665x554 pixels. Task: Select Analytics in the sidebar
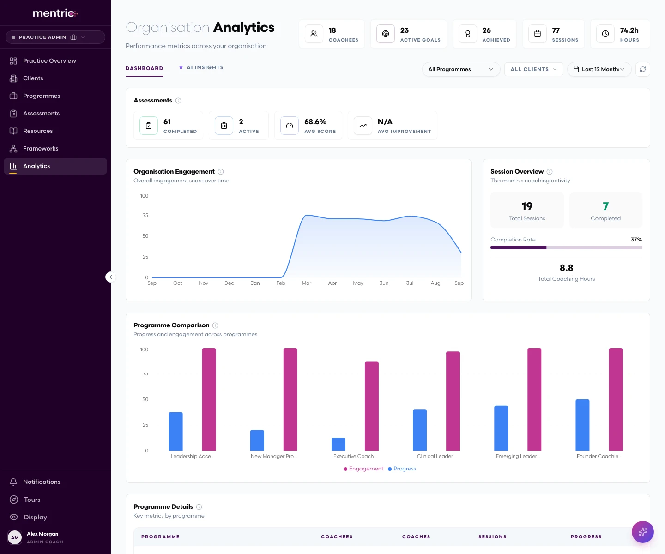55,166
